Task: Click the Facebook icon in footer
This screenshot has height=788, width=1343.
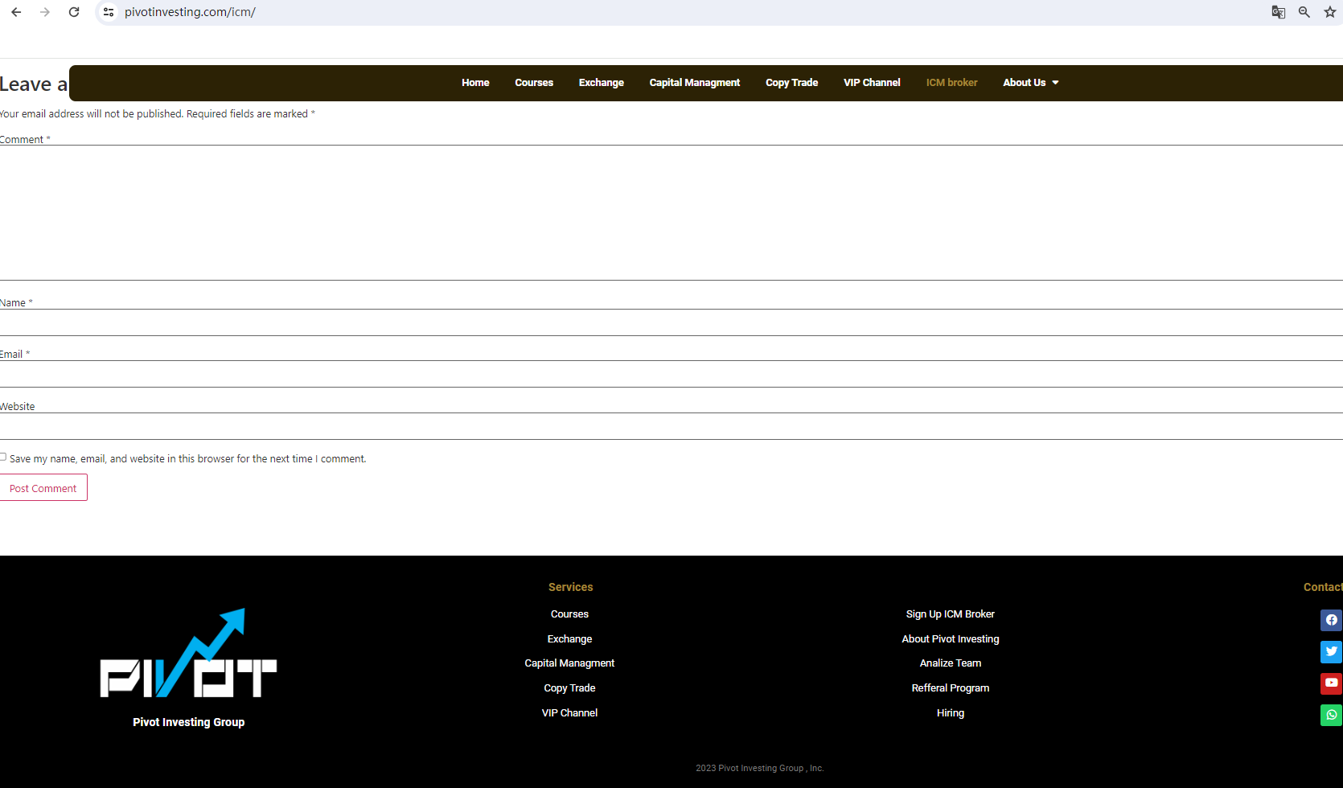Action: point(1331,620)
